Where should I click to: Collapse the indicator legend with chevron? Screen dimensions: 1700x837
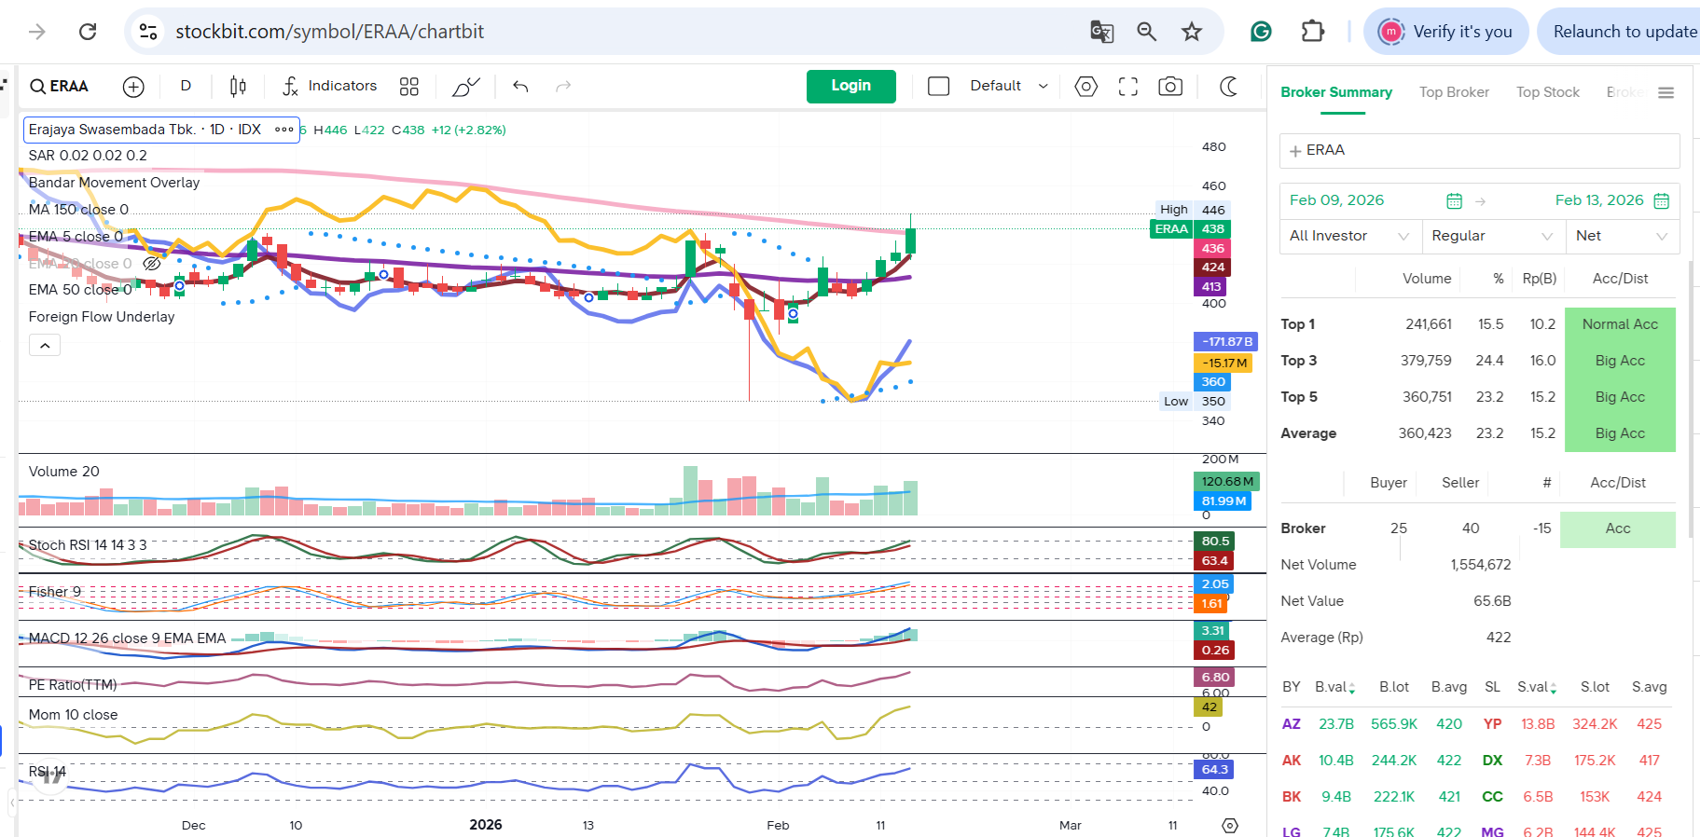[x=45, y=346]
